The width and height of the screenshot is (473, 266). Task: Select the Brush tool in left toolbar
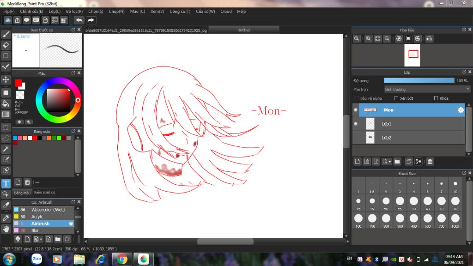[x=6, y=34]
